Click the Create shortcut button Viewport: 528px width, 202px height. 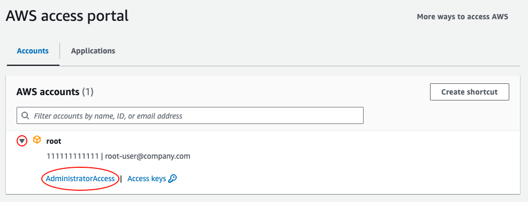(x=470, y=92)
